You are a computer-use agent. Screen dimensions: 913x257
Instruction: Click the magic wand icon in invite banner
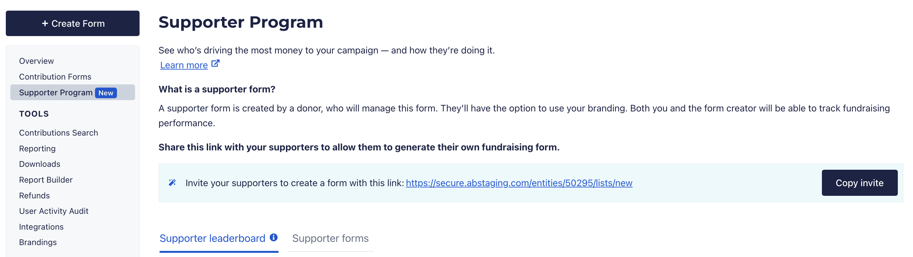pos(172,182)
